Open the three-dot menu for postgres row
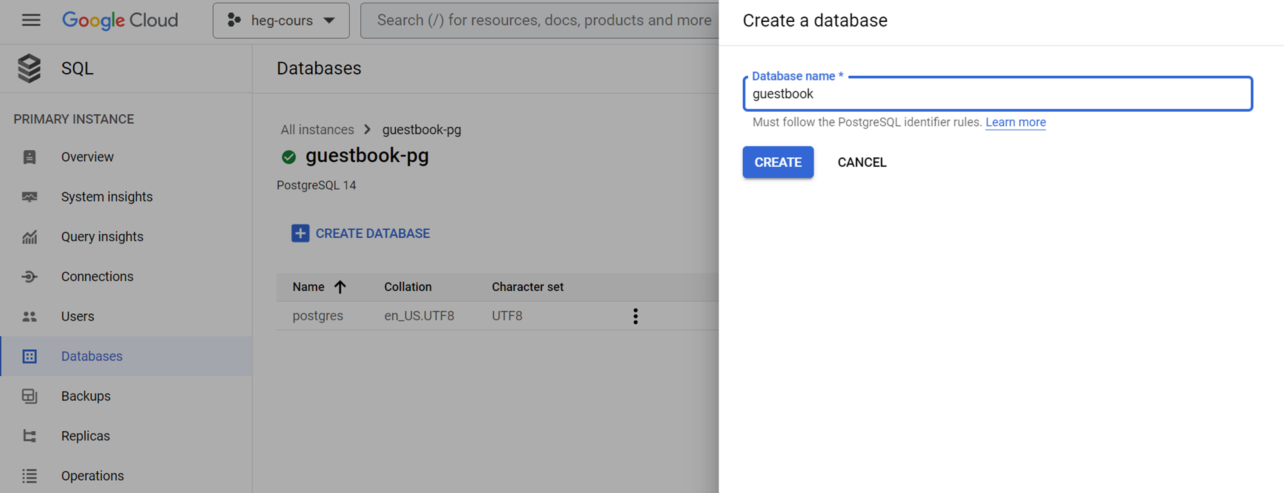 tap(636, 316)
